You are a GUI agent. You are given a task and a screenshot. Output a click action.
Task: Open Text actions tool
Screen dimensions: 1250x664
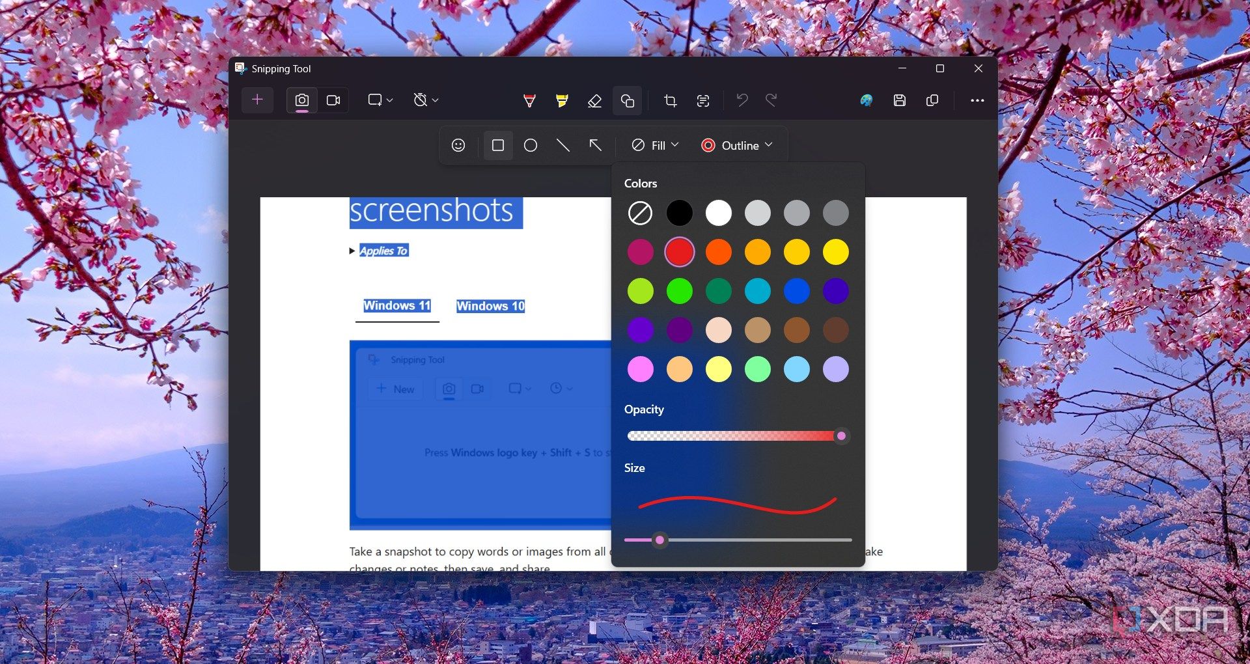click(x=703, y=100)
